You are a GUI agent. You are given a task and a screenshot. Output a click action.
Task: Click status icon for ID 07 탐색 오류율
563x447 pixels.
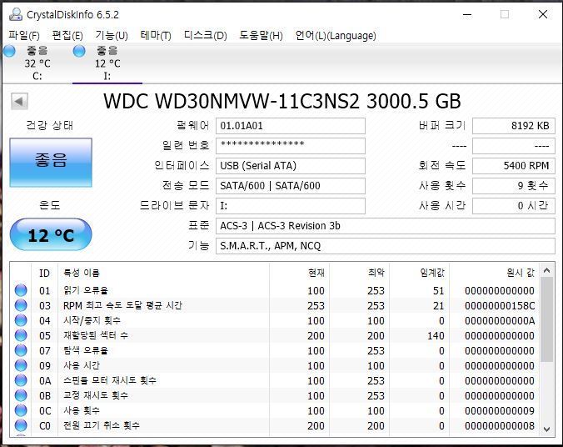pyautogui.click(x=21, y=350)
